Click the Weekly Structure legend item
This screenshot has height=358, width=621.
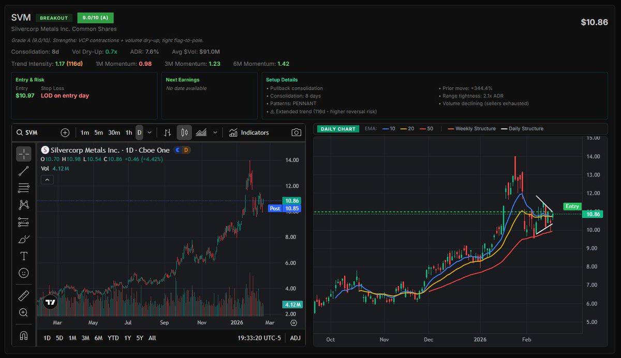(472, 128)
